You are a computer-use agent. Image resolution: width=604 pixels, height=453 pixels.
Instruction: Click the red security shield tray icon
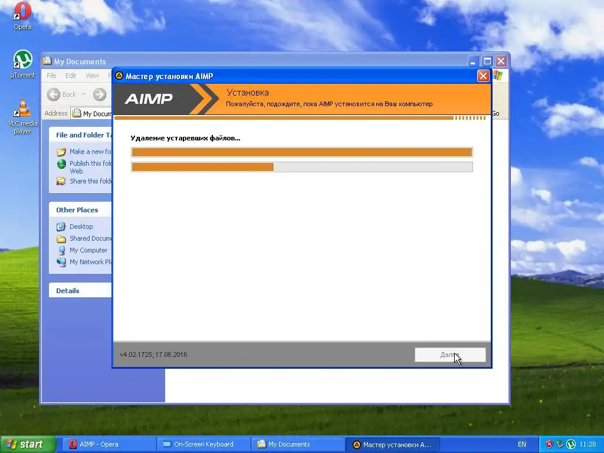[x=549, y=444]
